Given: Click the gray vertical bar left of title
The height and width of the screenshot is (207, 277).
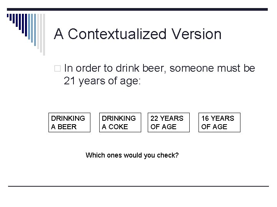Looking at the screenshot, I should 44,34.
